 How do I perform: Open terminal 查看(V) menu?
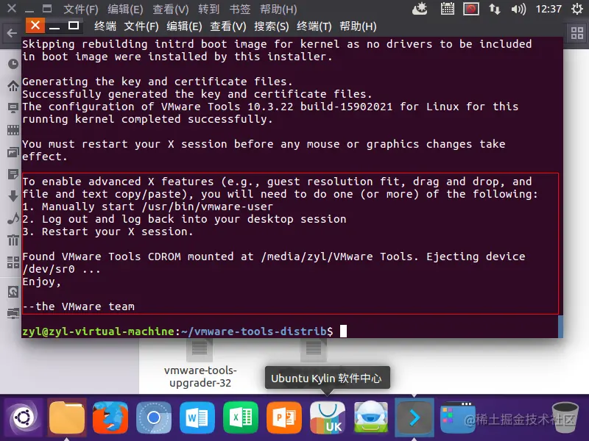coord(228,26)
